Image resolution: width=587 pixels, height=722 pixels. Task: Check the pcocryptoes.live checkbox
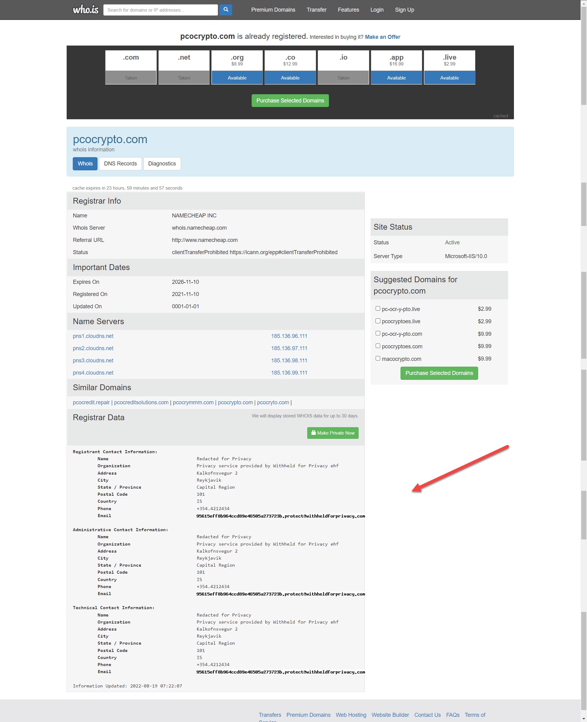[x=378, y=321]
